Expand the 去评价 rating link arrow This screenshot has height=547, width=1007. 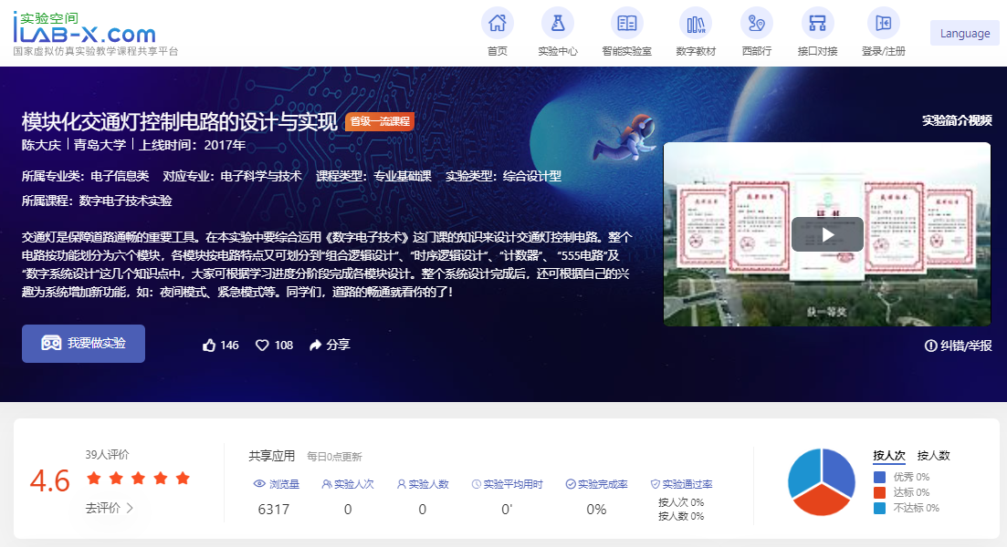pos(130,508)
